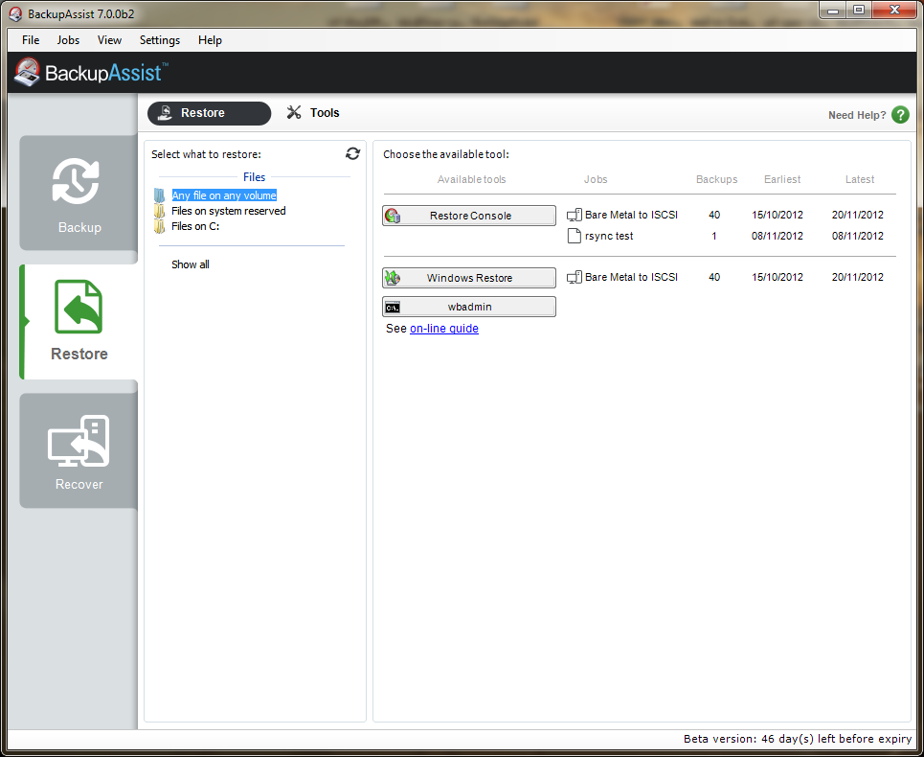Open the Help menu
The height and width of the screenshot is (757, 924).
210,40
